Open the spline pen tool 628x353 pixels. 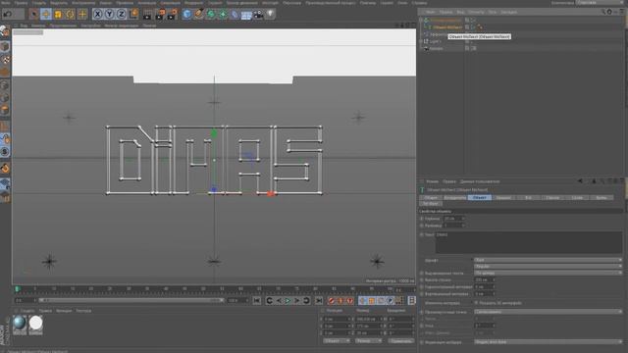pos(199,15)
